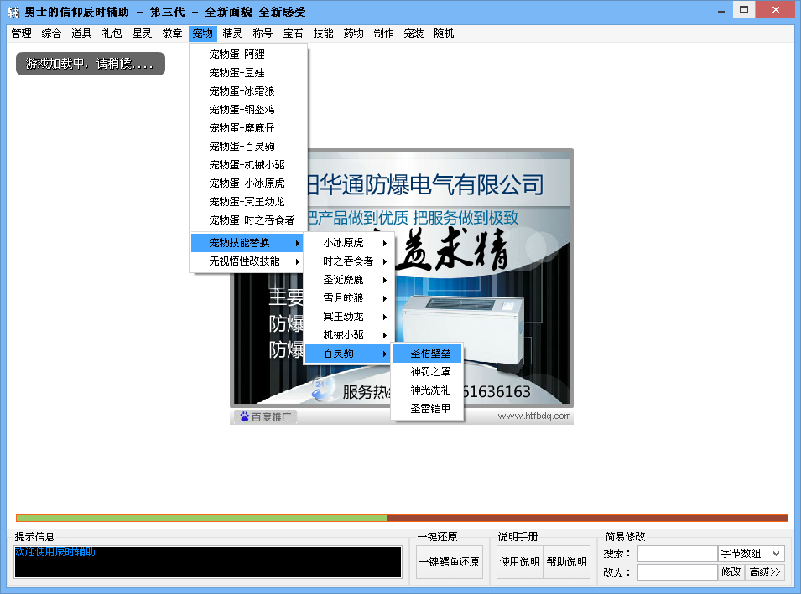Choose 宠物蛋-冥王幼龙 entry
The height and width of the screenshot is (594, 801).
pyautogui.click(x=248, y=201)
